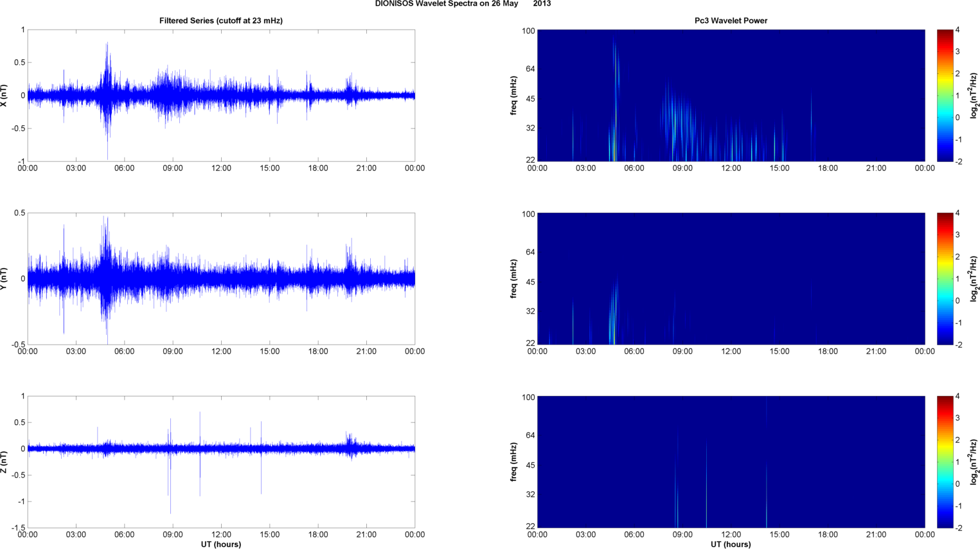The height and width of the screenshot is (549, 980).
Task: Click the color bar beside the Y spectrogram
Action: pyautogui.click(x=945, y=279)
